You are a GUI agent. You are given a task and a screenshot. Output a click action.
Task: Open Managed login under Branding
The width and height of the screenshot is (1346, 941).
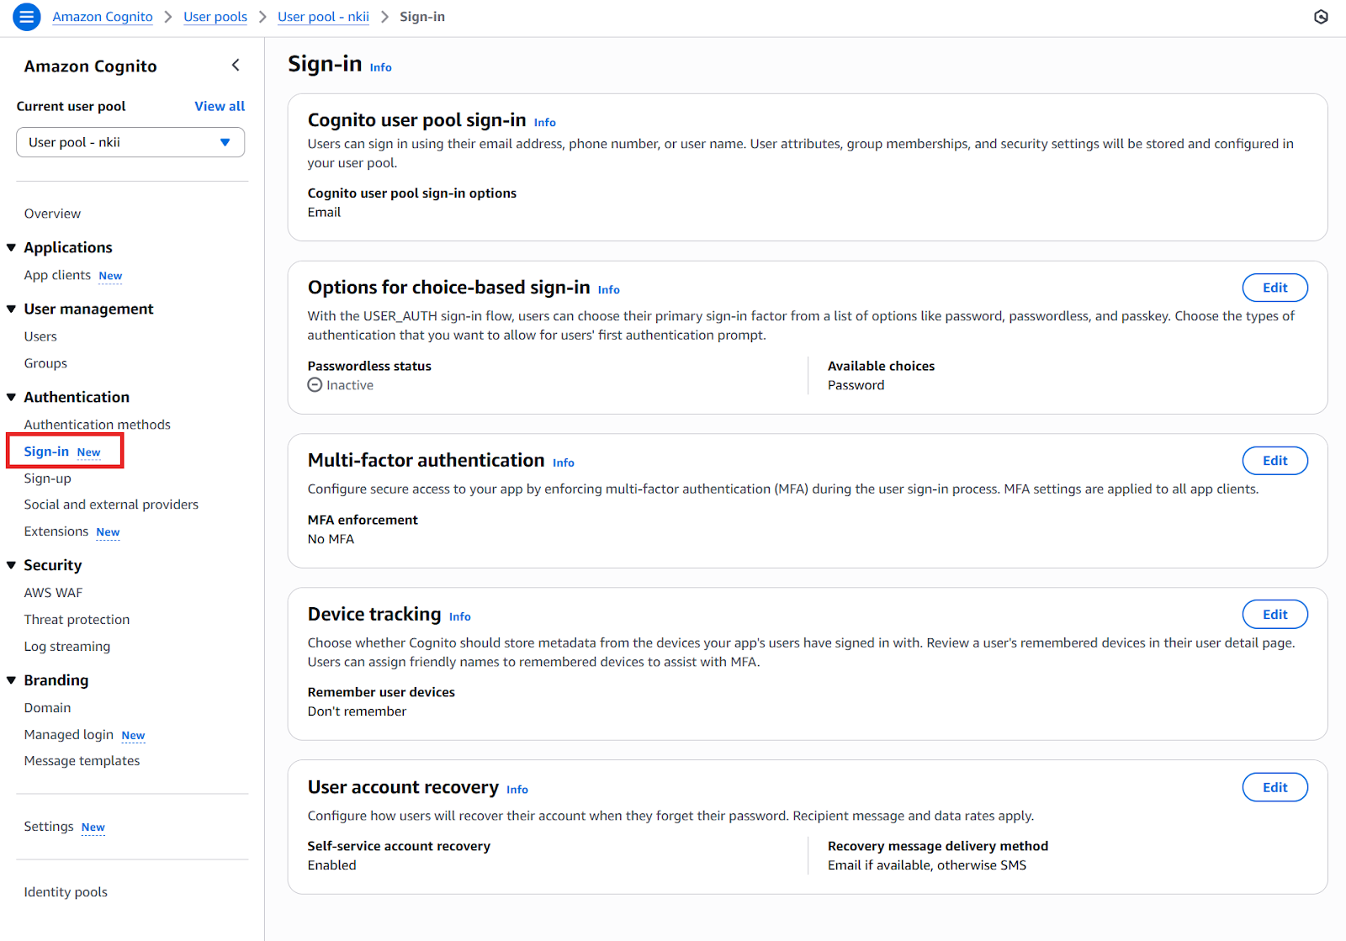point(68,734)
